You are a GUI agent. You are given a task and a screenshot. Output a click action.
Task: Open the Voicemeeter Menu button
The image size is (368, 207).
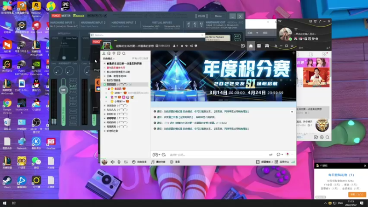218,16
